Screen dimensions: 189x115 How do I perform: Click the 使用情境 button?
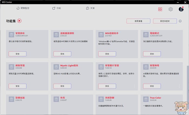[x=138, y=21]
